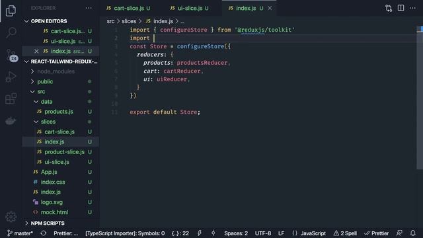Open the Docker view in activity bar
Viewport: 423px width, 238px height.
[11, 120]
